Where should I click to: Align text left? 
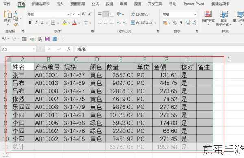coord(100,23)
